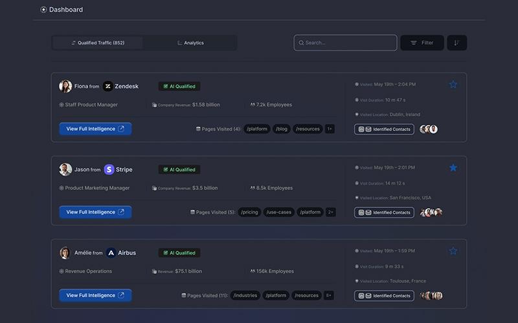The width and height of the screenshot is (518, 323).
Task: Click the Zendesk company logo
Action: click(107, 86)
